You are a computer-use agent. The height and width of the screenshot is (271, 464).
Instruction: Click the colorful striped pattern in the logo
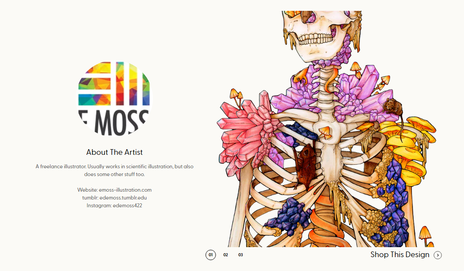click(114, 84)
